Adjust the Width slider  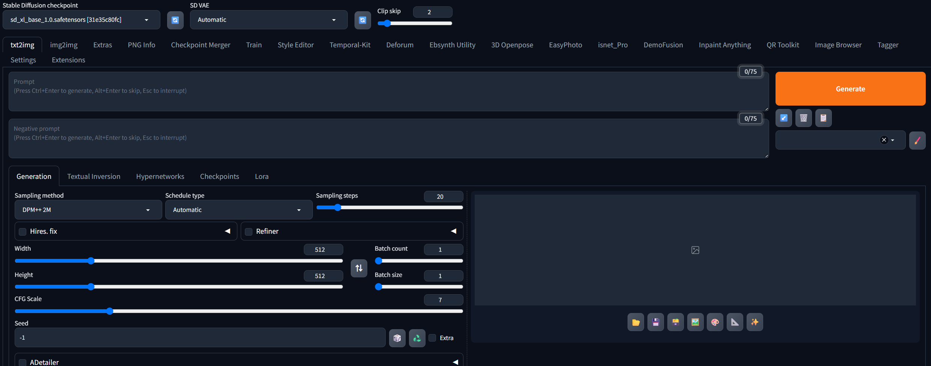[x=179, y=261]
